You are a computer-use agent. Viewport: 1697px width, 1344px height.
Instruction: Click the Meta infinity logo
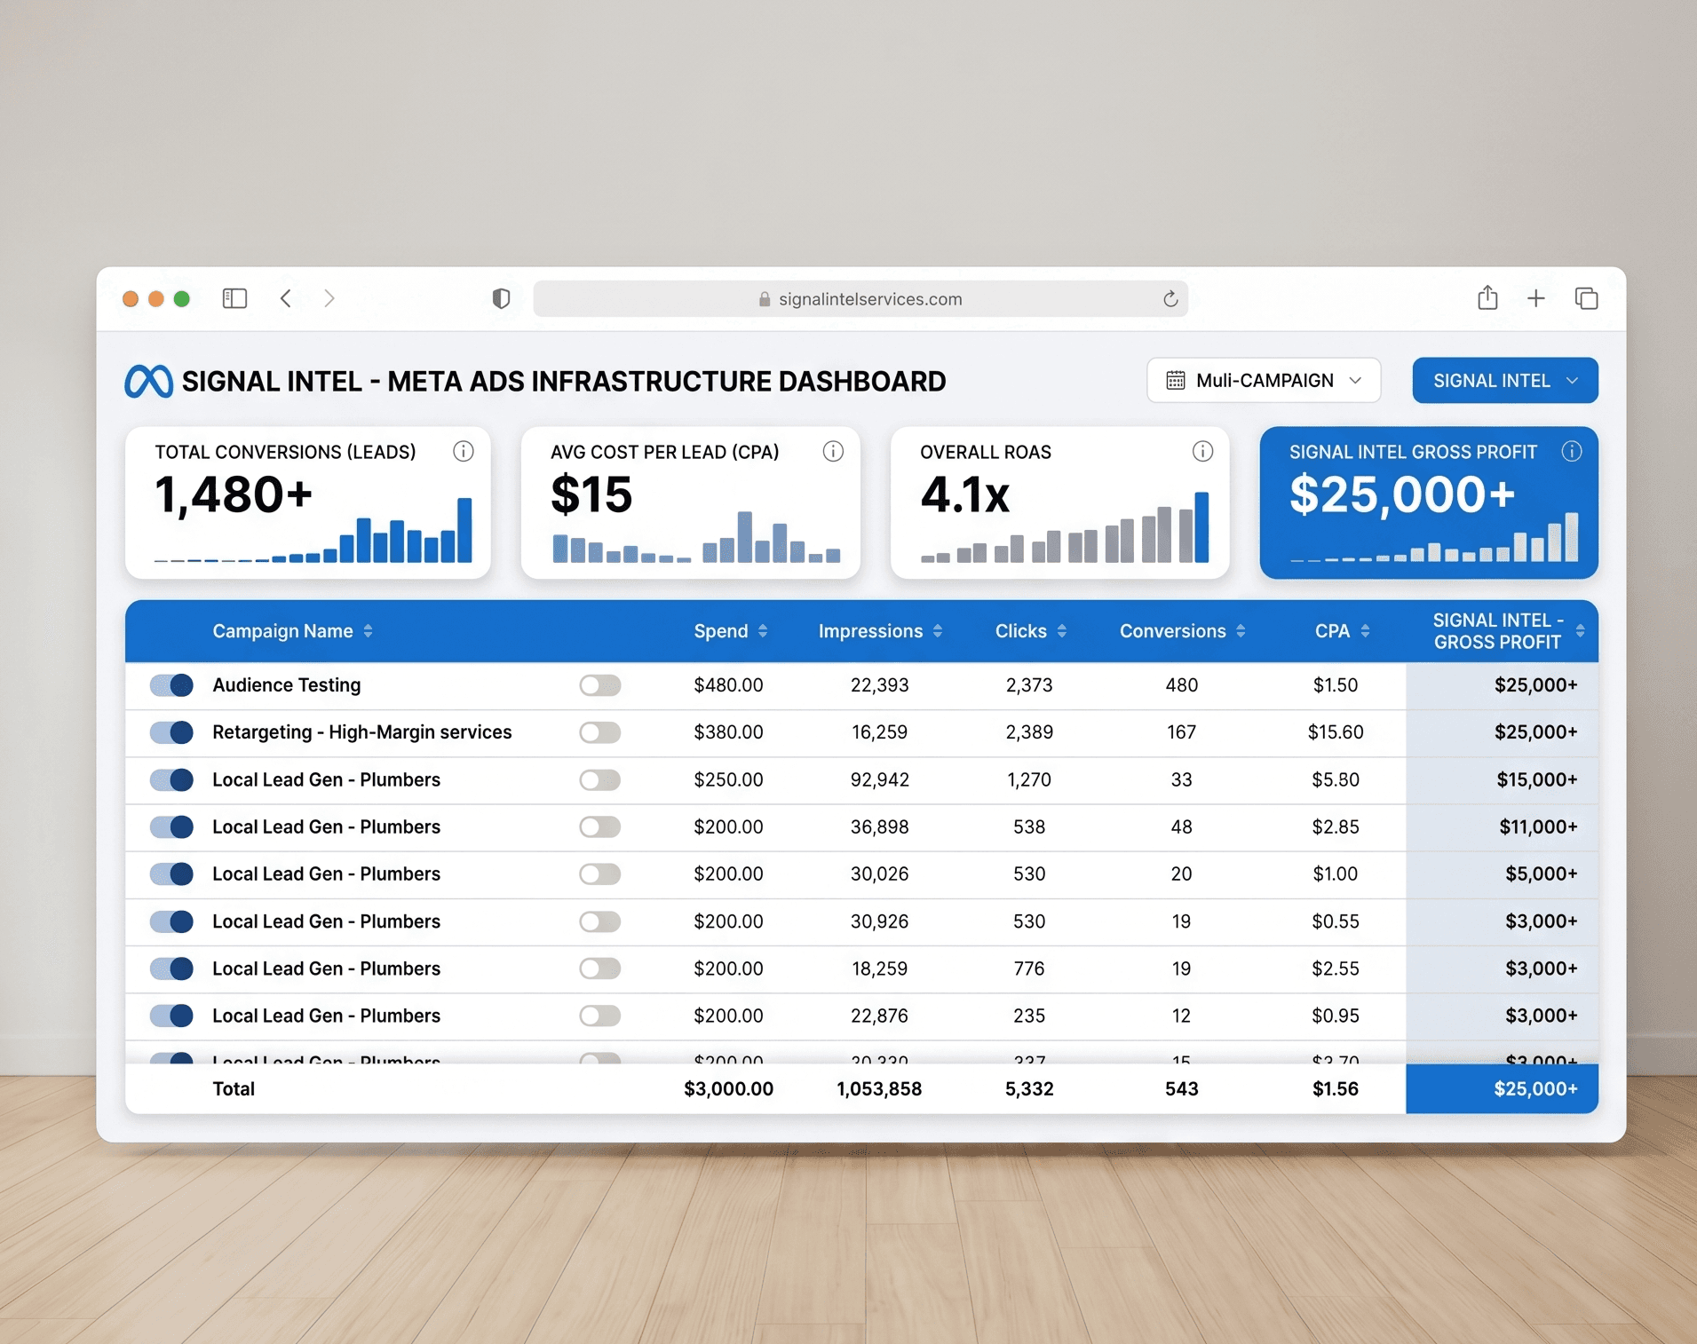148,382
